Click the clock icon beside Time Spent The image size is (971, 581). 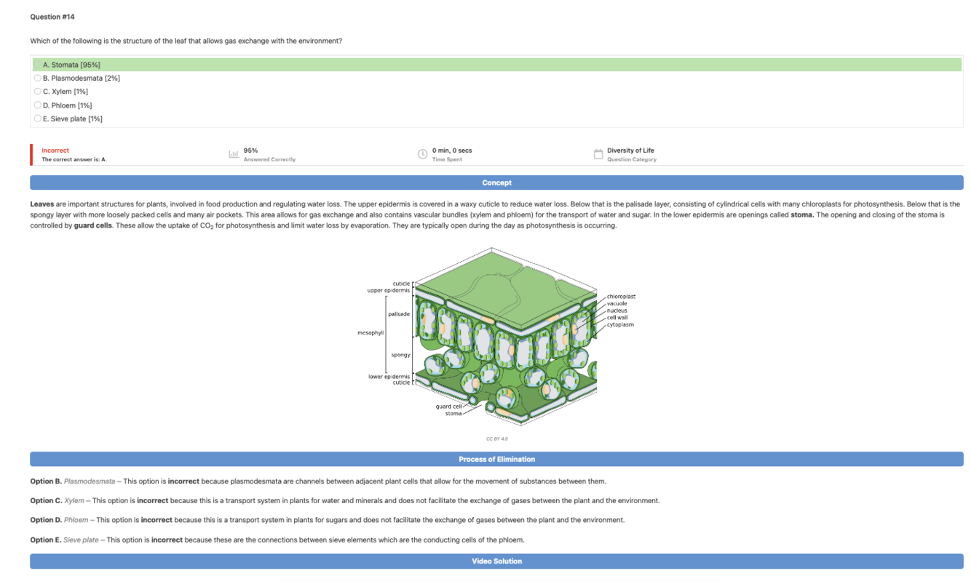click(x=422, y=154)
